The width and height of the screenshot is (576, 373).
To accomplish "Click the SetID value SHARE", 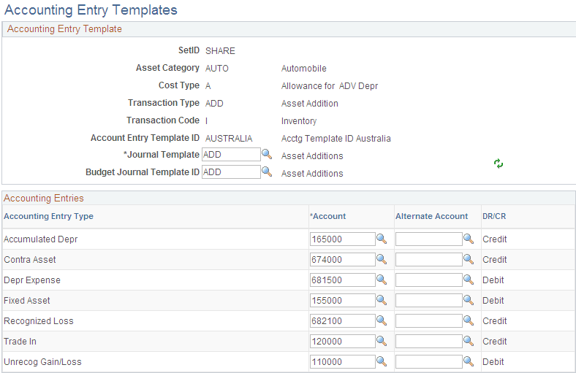I will [220, 51].
